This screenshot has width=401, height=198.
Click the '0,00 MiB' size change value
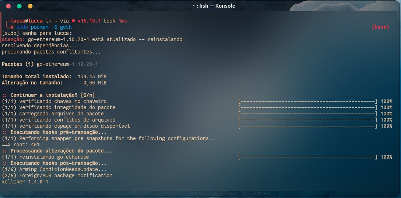(95, 83)
